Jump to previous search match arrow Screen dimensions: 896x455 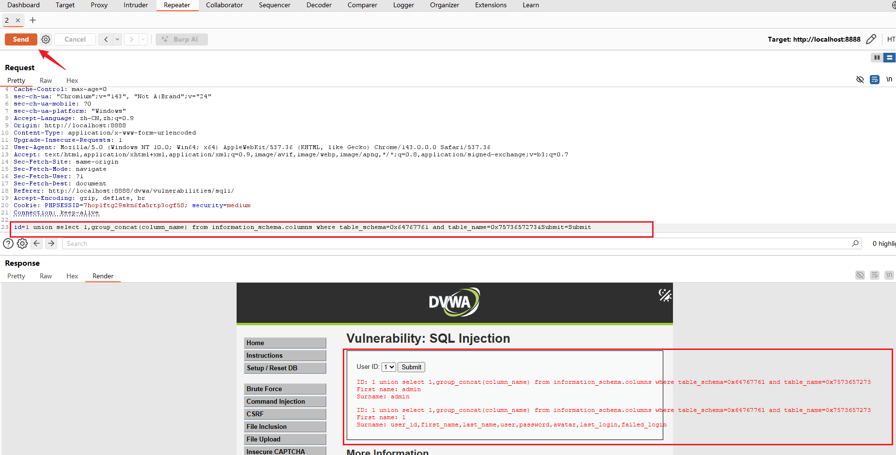[37, 243]
